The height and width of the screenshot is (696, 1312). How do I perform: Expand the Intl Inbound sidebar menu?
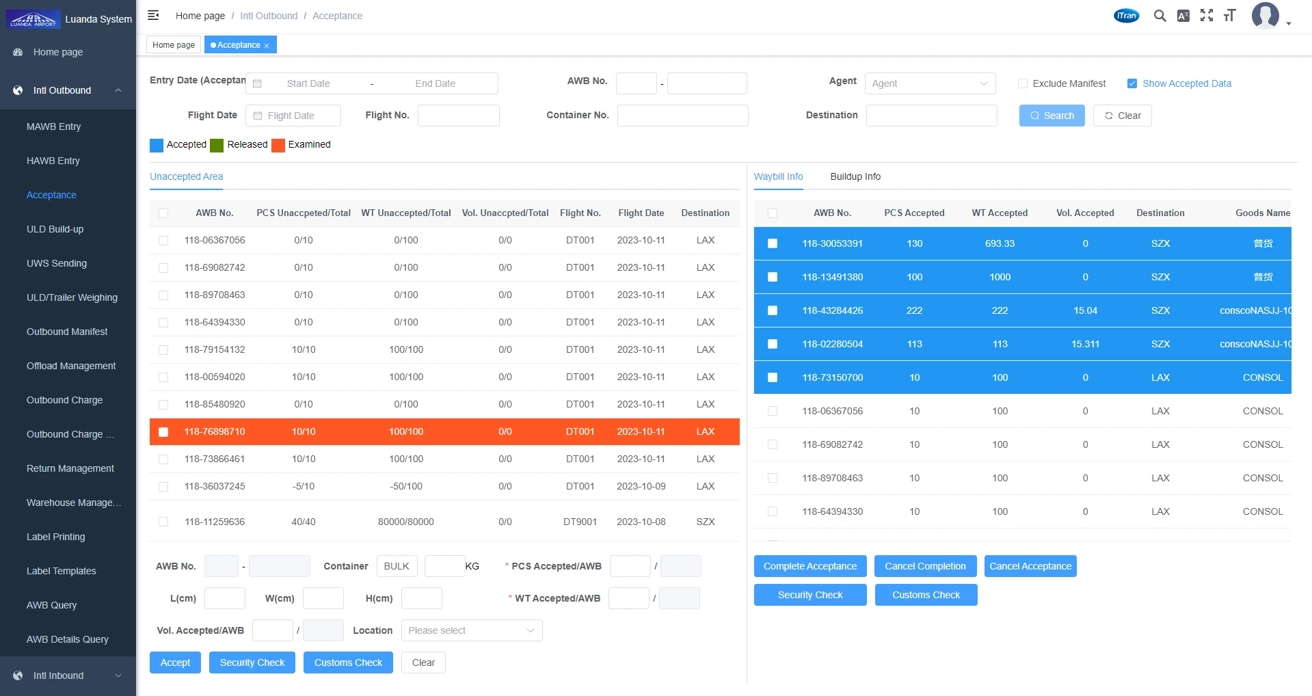(x=68, y=675)
